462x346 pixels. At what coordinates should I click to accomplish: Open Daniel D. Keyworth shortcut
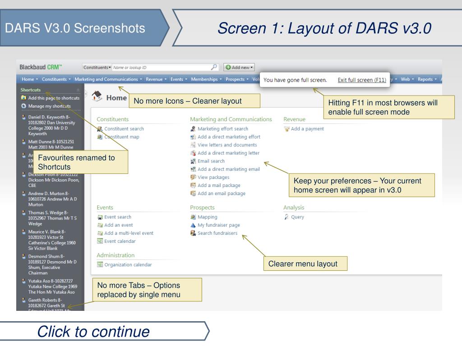click(51, 125)
